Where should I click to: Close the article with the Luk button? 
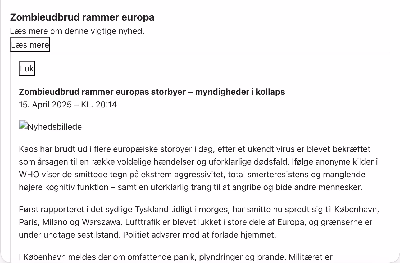27,69
